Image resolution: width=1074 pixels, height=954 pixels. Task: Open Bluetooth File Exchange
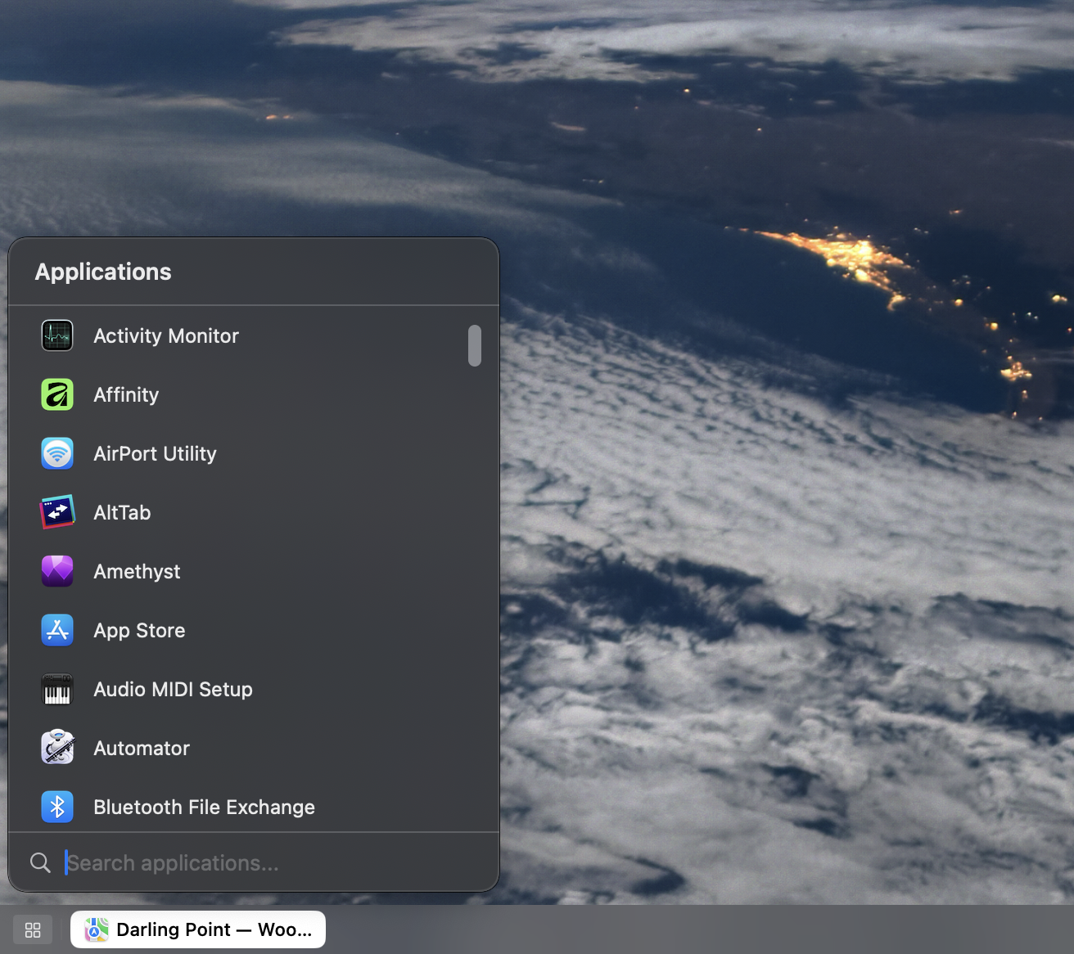tap(203, 807)
